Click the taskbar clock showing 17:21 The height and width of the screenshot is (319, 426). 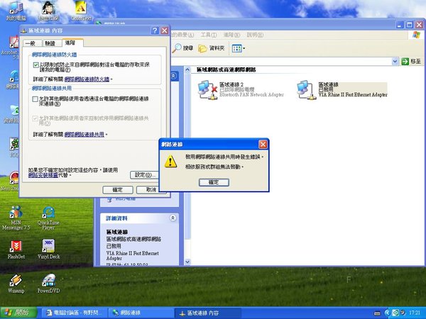(x=415, y=313)
